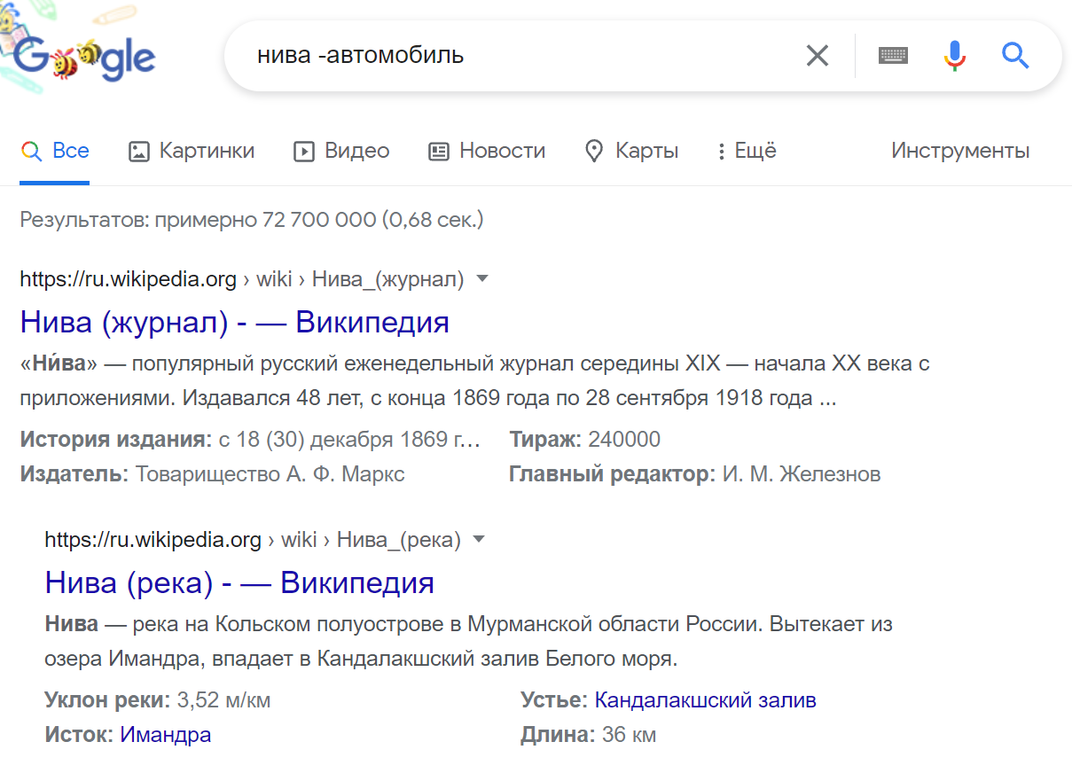This screenshot has height=781, width=1072.
Task: Select the Все results tab
Action: [55, 151]
